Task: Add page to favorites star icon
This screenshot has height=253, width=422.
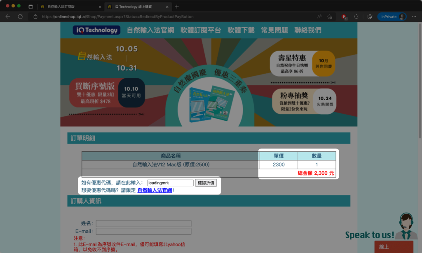Action: coord(330,16)
